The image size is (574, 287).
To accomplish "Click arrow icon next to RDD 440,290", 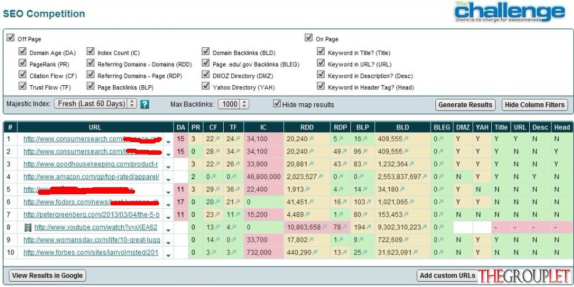I will [314, 253].
